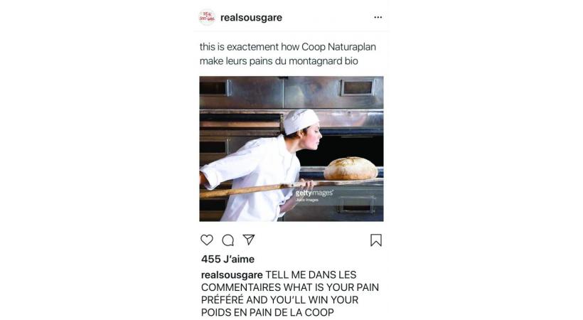The height and width of the screenshot is (320, 583).
Task: Click the 'POIDS EN PAIN DE LA COOP' line
Action: pyautogui.click(x=267, y=312)
